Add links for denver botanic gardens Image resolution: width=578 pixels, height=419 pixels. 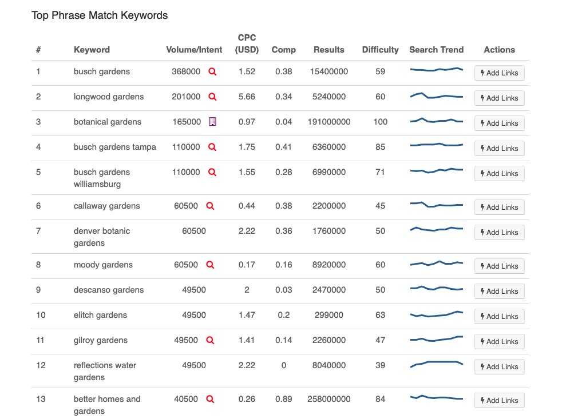tap(500, 232)
